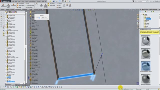Select brushed aluminum coarse appearance
Viewport: 160px width, 90px height.
click(x=145, y=66)
